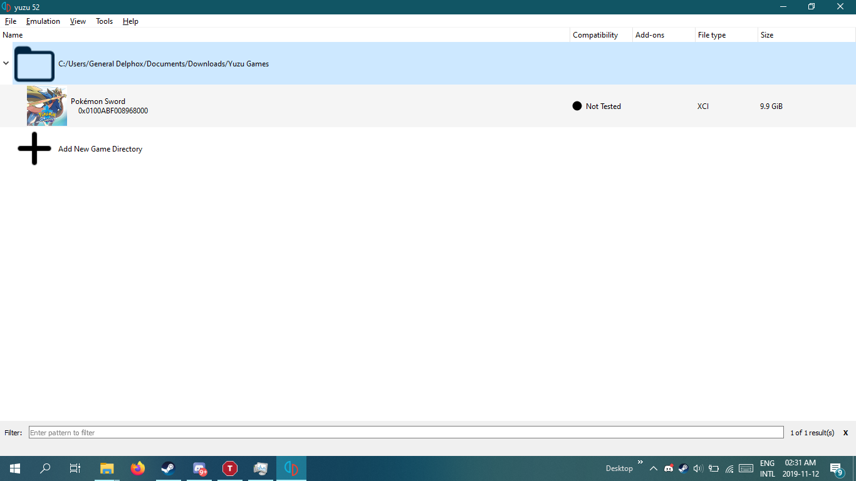856x481 pixels.
Task: Open the Windows Start menu
Action: (x=15, y=468)
